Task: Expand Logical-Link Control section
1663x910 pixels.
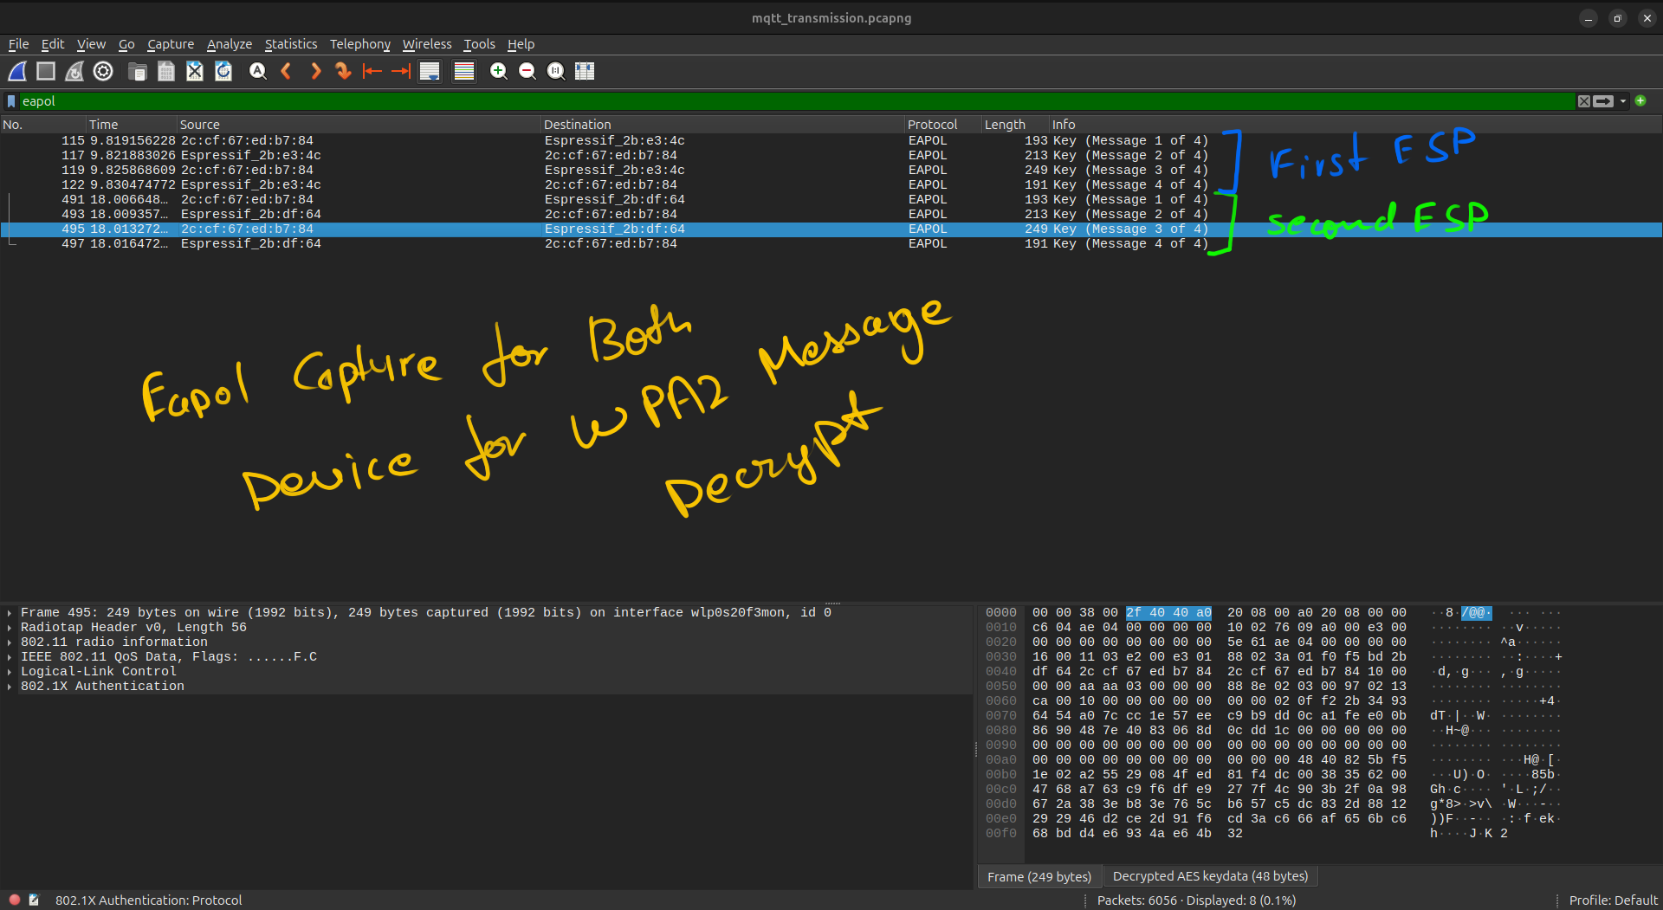Action: click(10, 672)
